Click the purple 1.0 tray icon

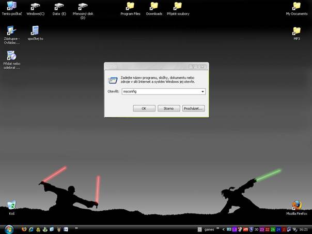235,229
